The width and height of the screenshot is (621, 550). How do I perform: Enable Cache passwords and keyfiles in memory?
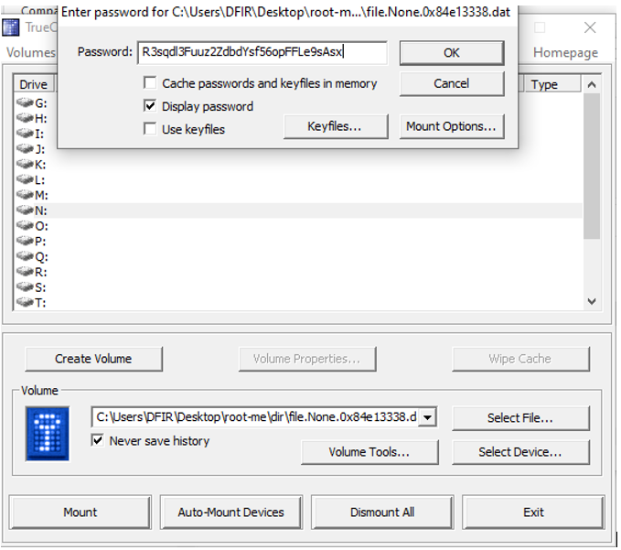(x=150, y=83)
